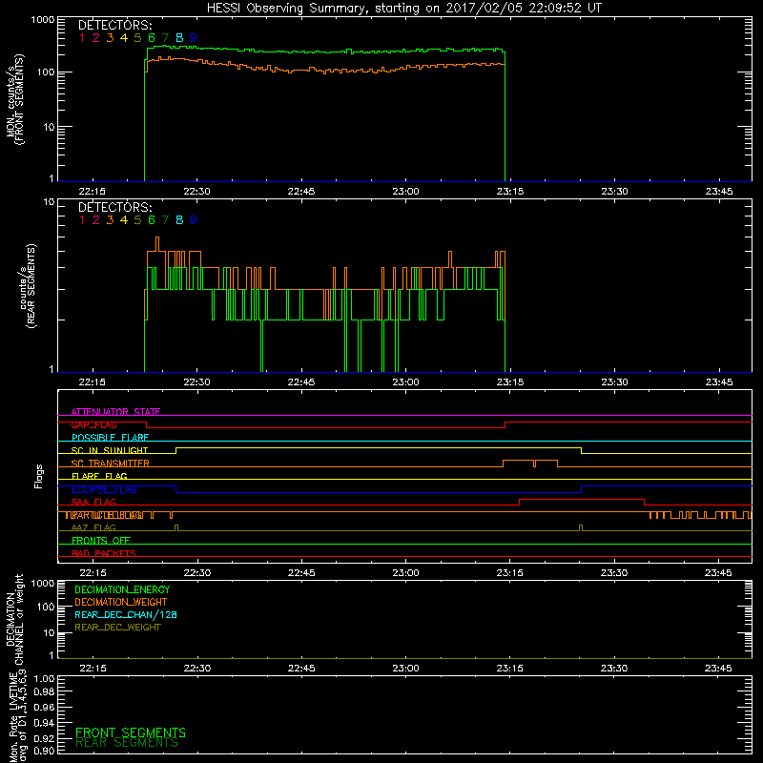The image size is (763, 763).
Task: Click DETECTORS: heading in the rear segments plot
Action: click(115, 207)
